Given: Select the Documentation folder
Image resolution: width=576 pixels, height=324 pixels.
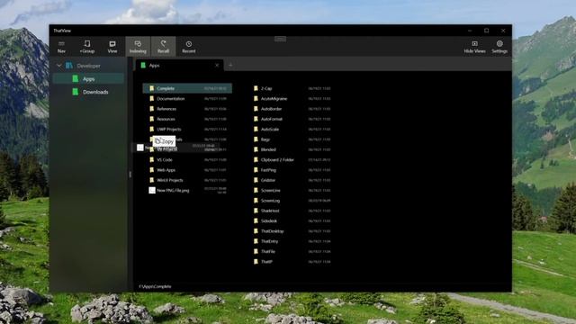Looking at the screenshot, I should [187, 99].
